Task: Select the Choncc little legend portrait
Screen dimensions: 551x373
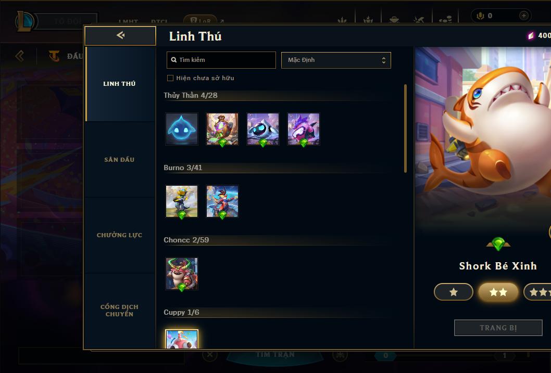Action: tap(182, 274)
